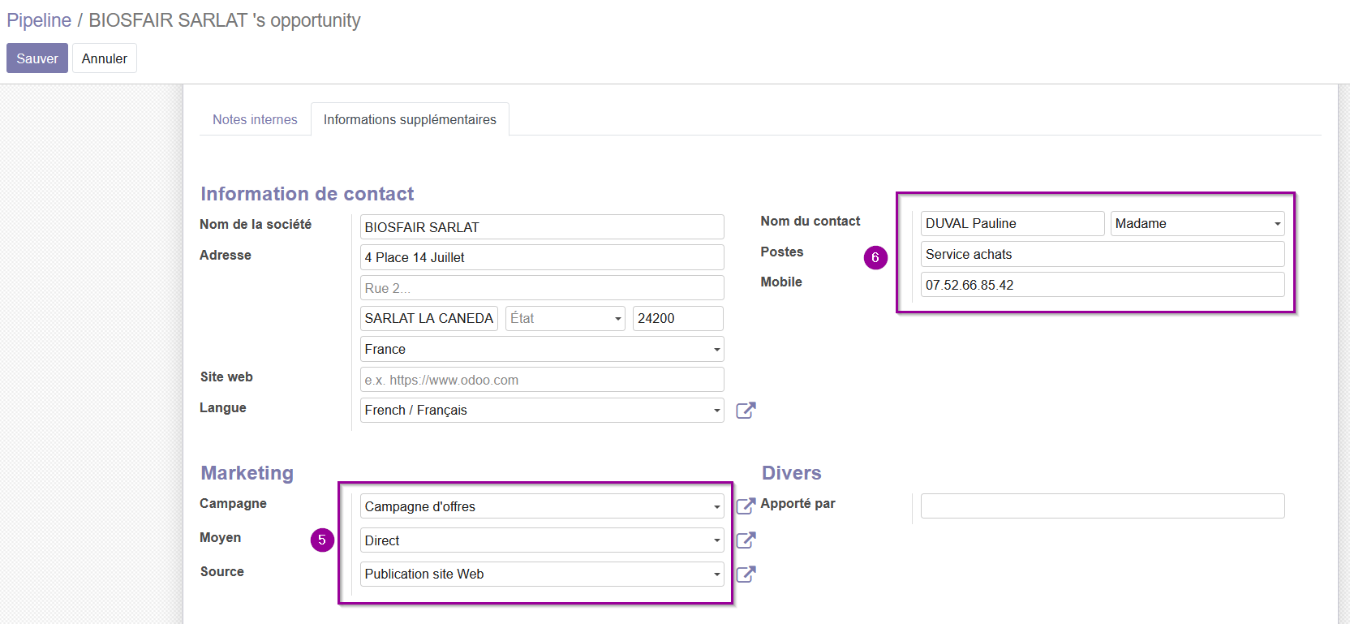Expand the Direct medium dropdown
Screen dimensions: 1350x624
tap(542, 540)
